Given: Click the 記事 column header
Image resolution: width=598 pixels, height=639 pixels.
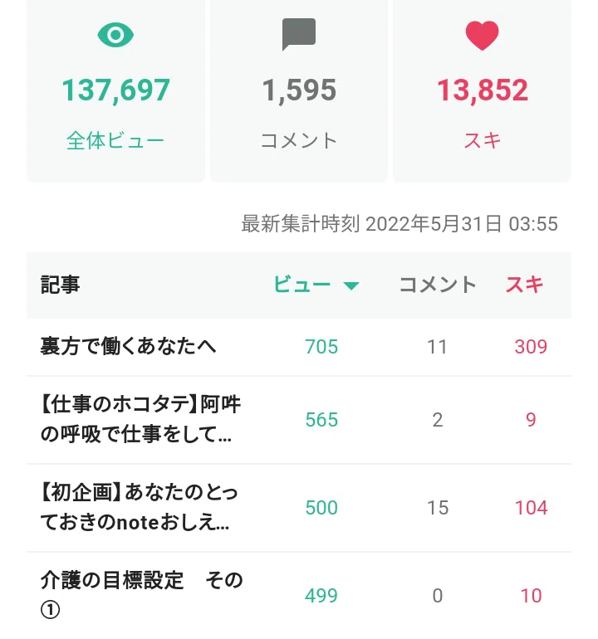Looking at the screenshot, I should pyautogui.click(x=60, y=285).
